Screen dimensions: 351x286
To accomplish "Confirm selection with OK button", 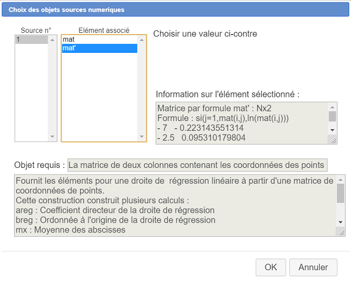I will 271,267.
